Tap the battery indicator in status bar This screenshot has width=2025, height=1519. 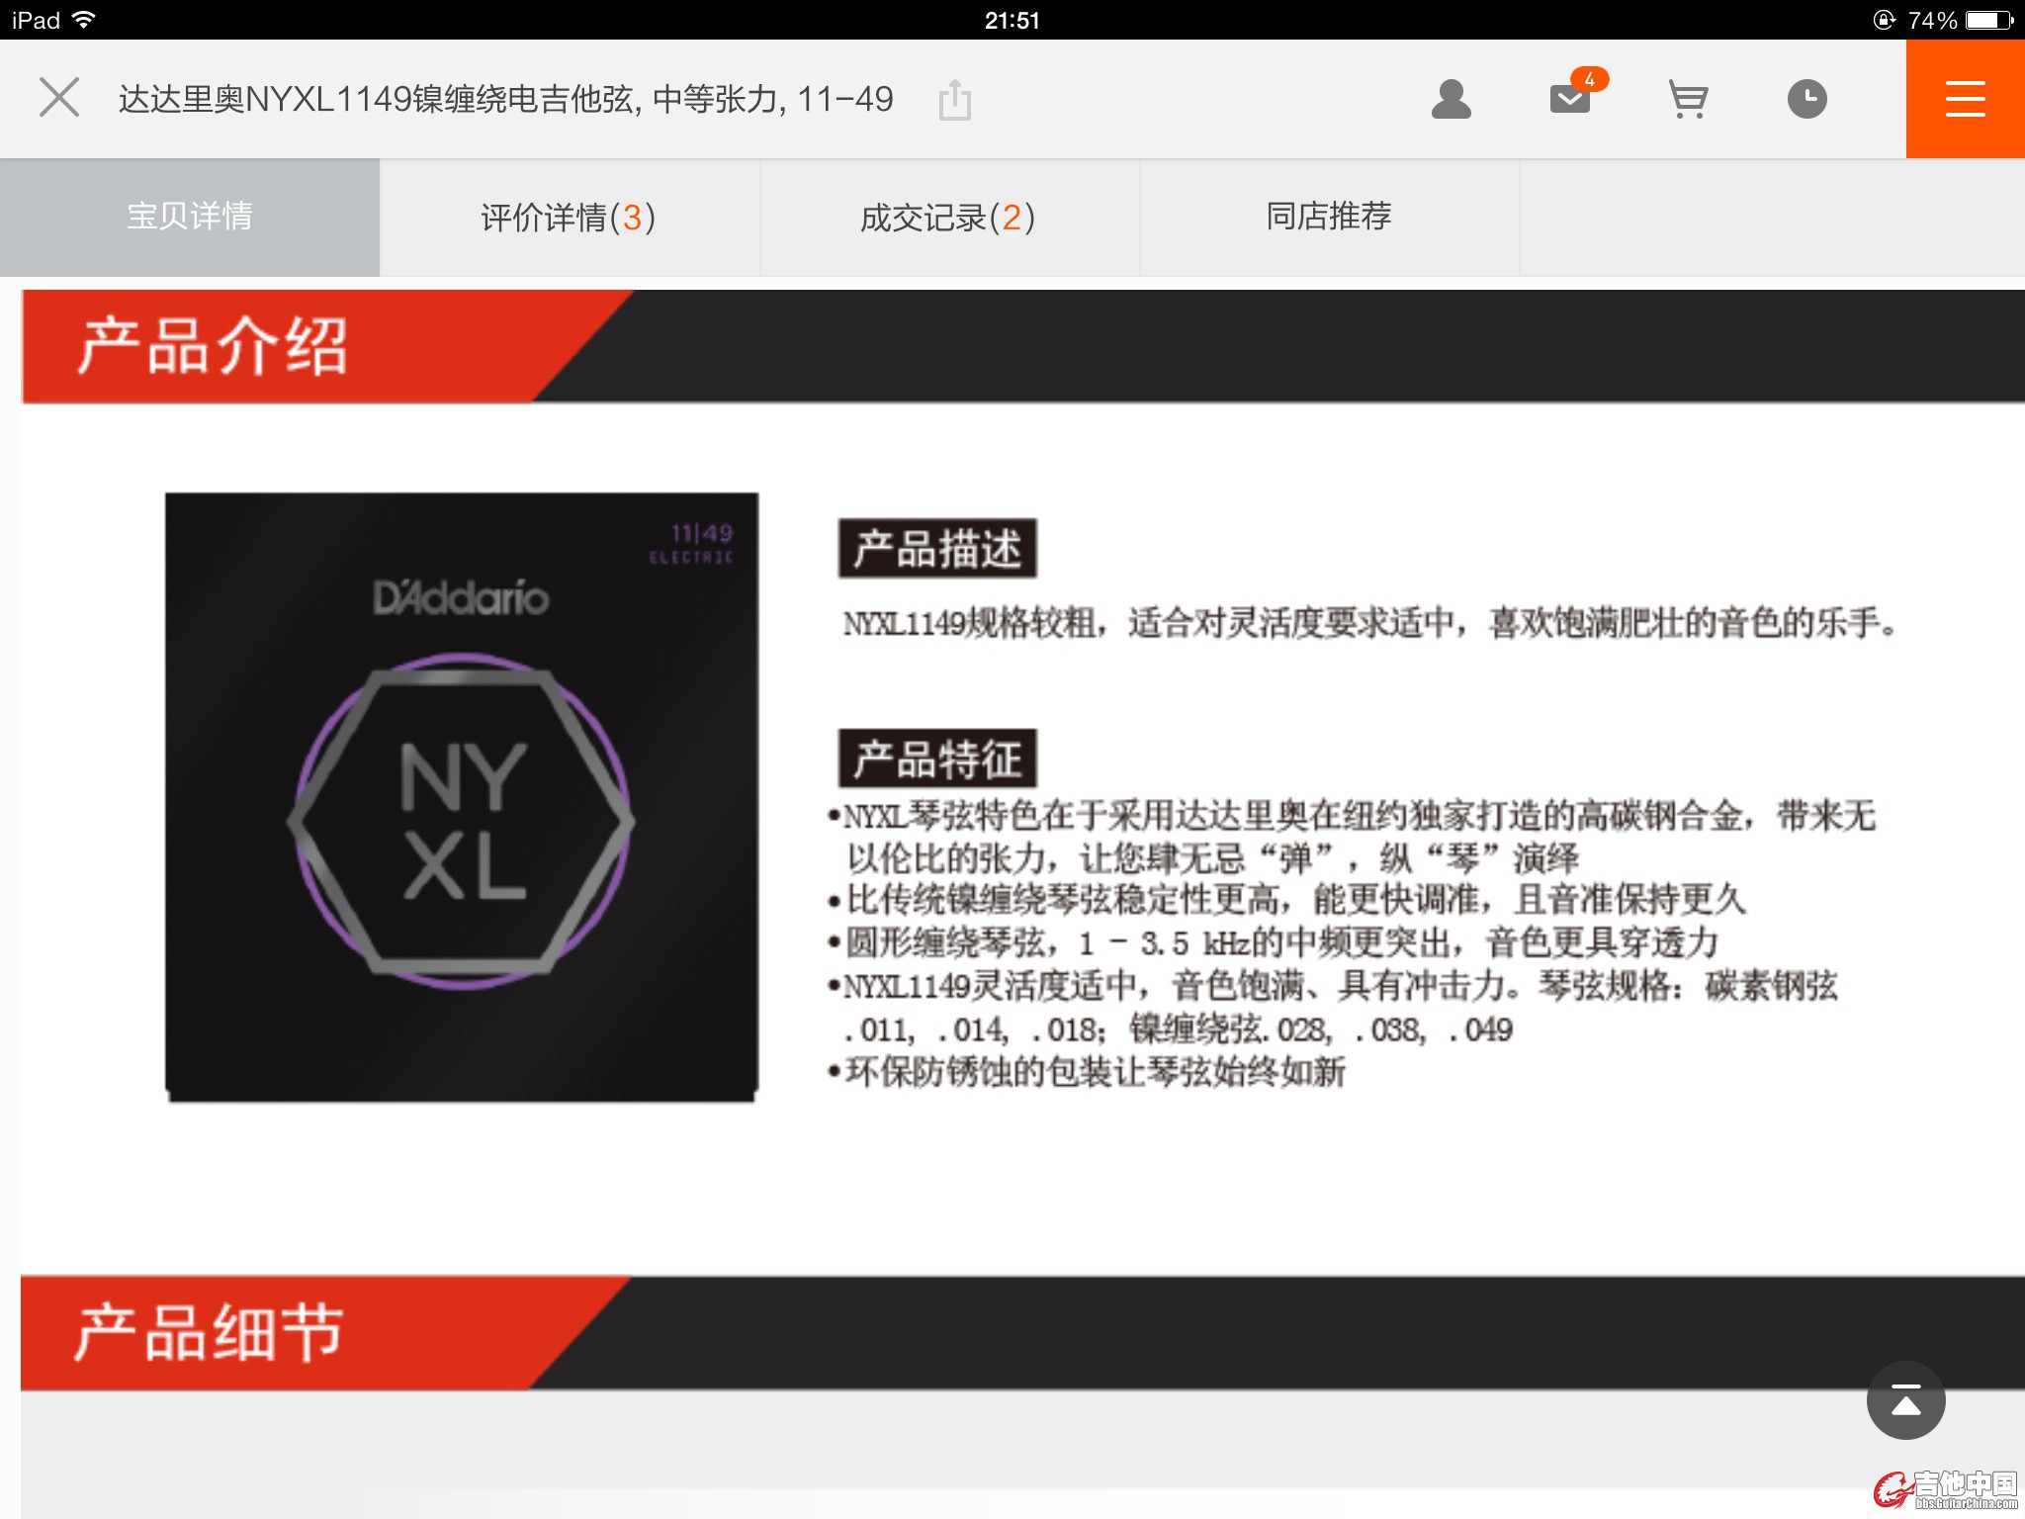tap(1989, 20)
